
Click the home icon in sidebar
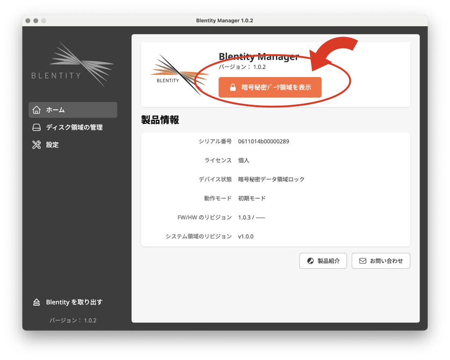[36, 110]
